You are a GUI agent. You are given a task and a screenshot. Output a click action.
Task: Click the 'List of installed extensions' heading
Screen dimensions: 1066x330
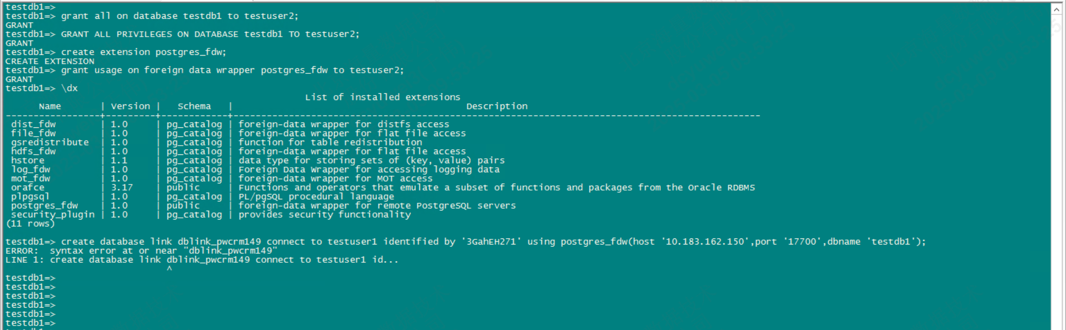(x=383, y=97)
